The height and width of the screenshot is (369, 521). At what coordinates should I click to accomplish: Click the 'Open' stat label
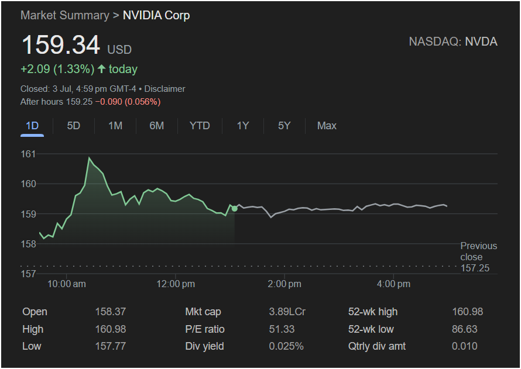[x=35, y=312]
